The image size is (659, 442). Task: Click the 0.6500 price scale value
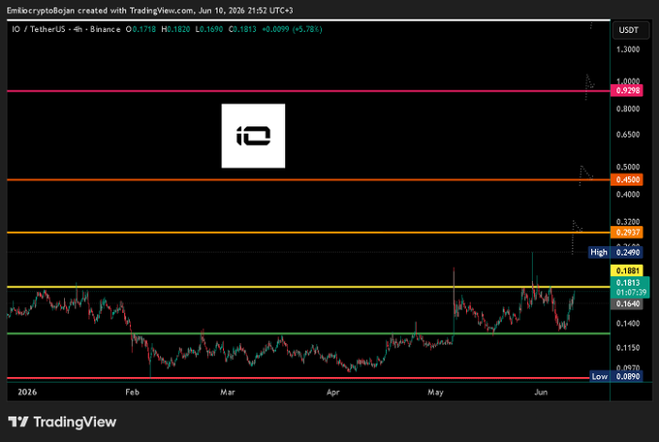point(628,135)
